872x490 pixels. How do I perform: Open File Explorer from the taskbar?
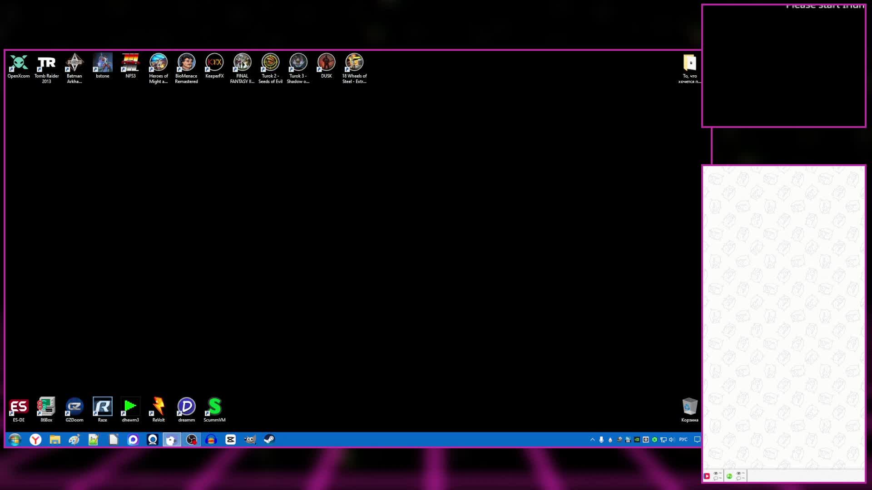click(x=55, y=439)
